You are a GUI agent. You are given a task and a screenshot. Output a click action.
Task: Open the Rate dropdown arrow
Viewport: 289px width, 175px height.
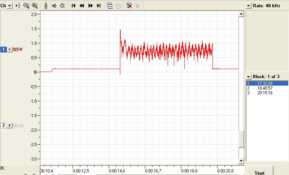click(x=249, y=6)
